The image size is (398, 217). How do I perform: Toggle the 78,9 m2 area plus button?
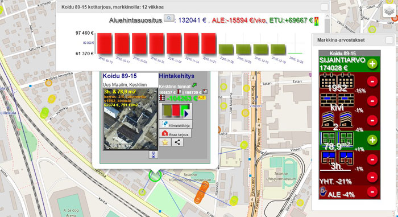[372, 140]
